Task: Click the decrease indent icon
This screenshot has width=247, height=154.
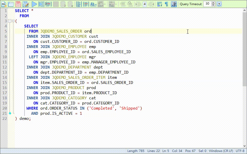Action: pyautogui.click(x=151, y=4)
